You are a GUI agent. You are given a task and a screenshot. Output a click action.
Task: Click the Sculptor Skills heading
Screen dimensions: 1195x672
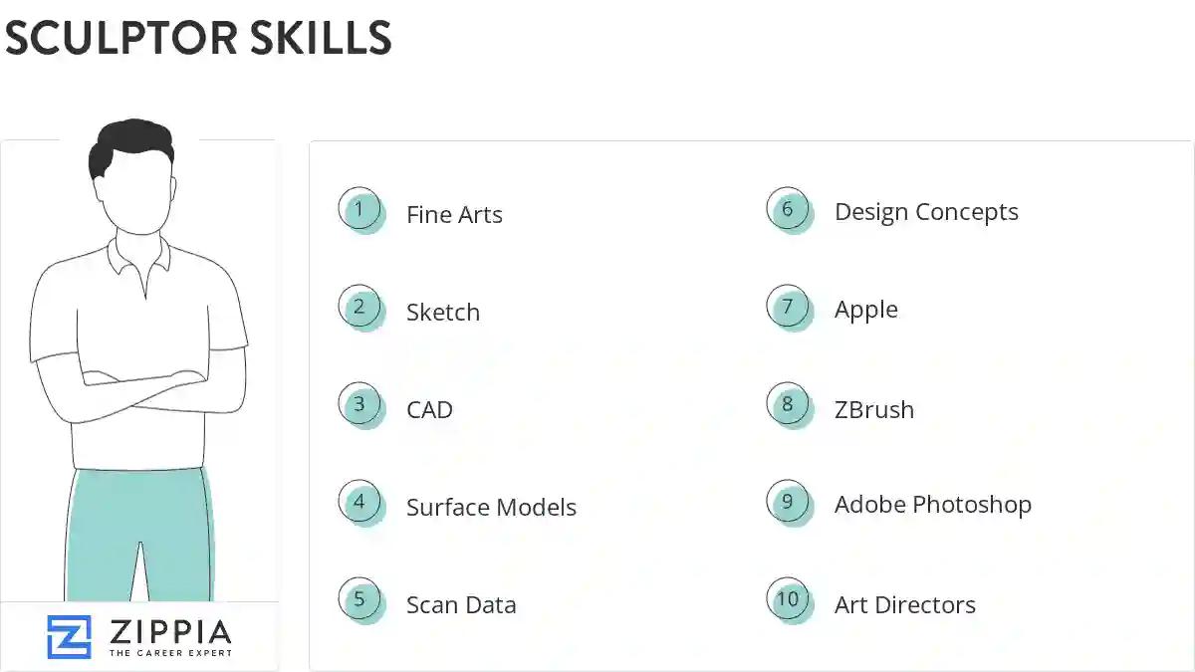click(x=198, y=38)
